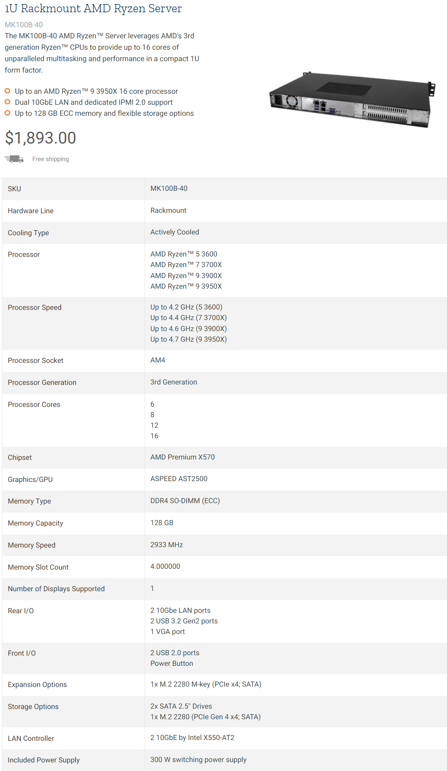Click the MK100B-40 model subtitle under the title
447x771 pixels.
tap(24, 25)
